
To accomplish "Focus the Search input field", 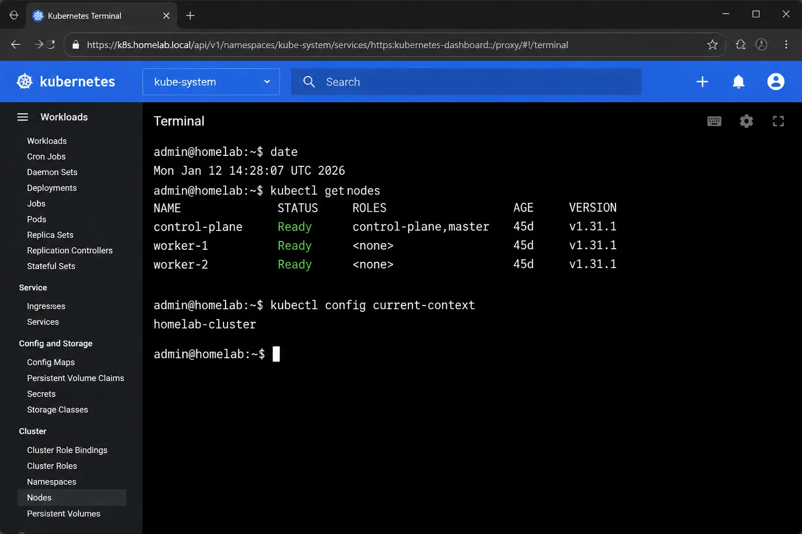I will 466,82.
